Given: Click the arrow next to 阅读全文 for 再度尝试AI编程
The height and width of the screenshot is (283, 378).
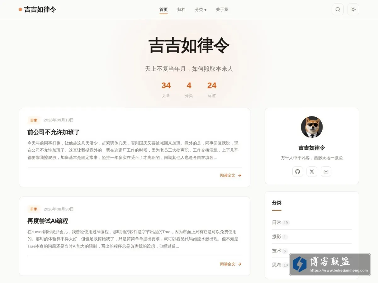Looking at the screenshot, I should click(x=240, y=264).
